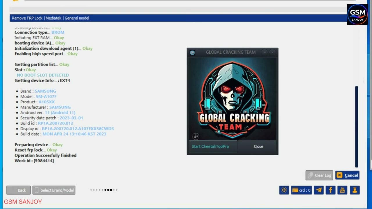Select the 'Initiating EXT RAM... Okay' log line
This screenshot has height=209, width=372.
(x=39, y=38)
